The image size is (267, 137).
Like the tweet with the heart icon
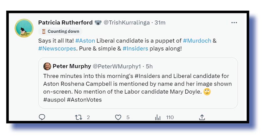click(x=118, y=118)
